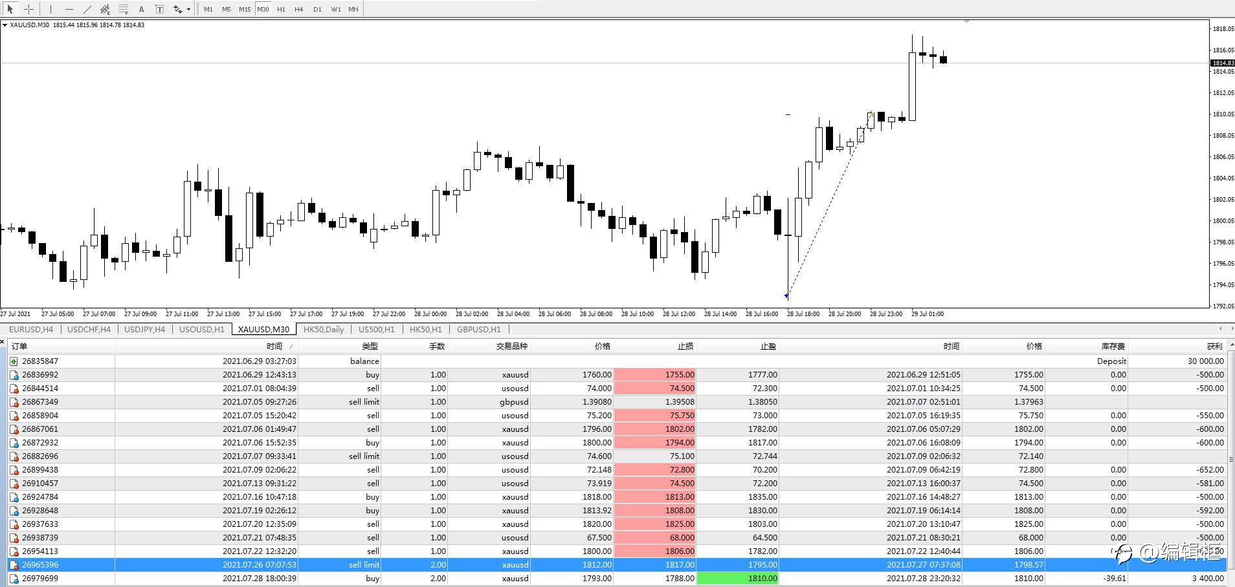Click the order icon for 26882696

[14, 456]
